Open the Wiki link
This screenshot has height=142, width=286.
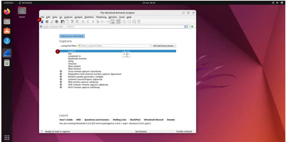(78, 120)
